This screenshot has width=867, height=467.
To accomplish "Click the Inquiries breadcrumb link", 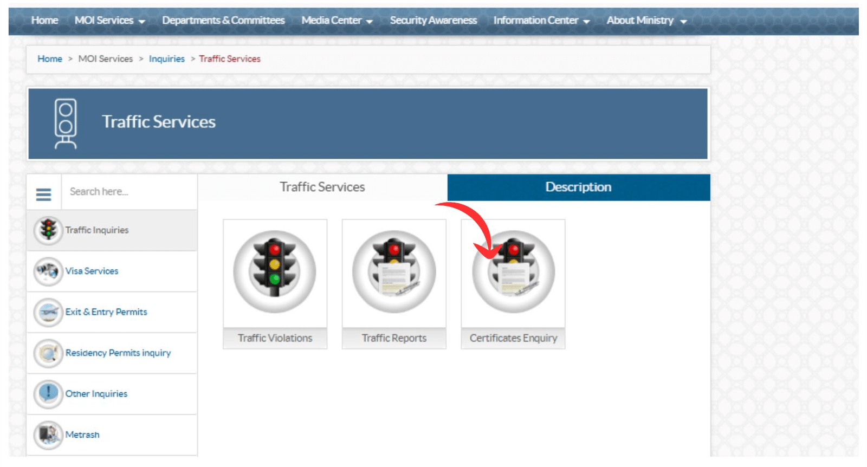I will tap(167, 59).
